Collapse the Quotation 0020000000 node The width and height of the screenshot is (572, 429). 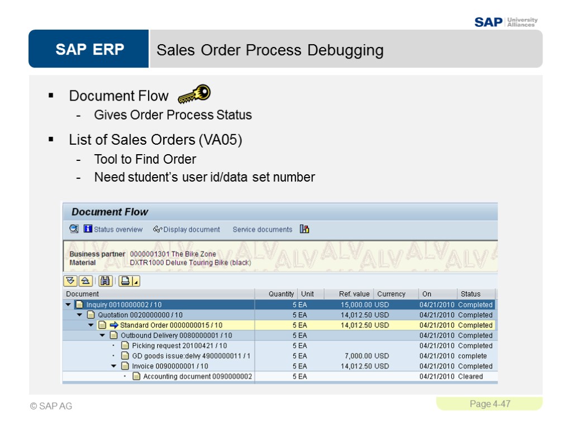point(78,315)
